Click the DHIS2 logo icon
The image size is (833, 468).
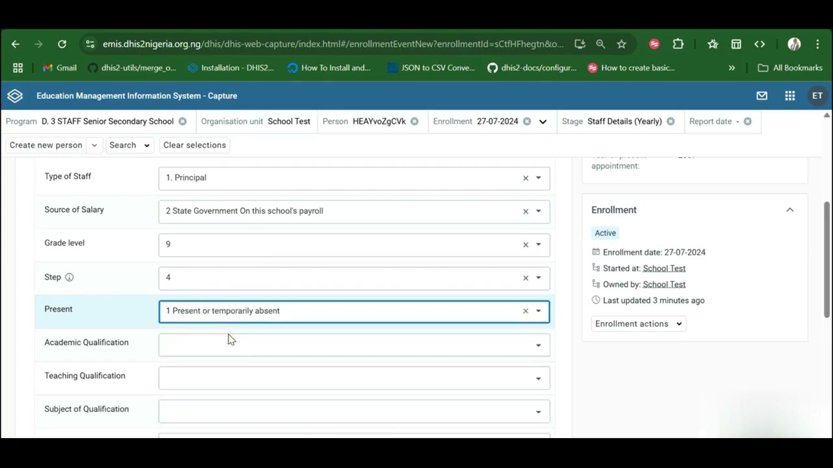click(15, 96)
